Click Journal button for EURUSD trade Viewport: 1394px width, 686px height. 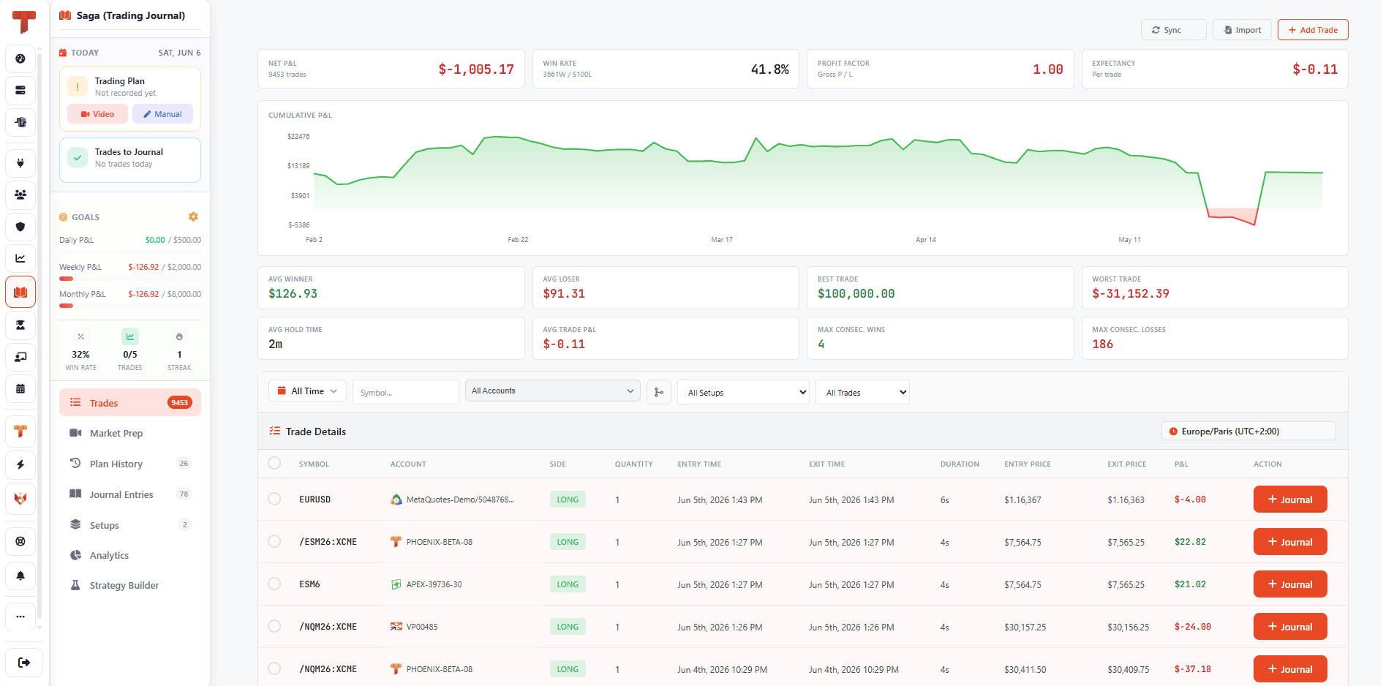(1290, 500)
